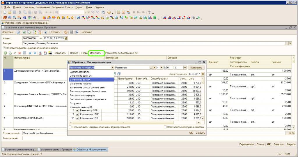
Task: Open the date picker next to 30.03.2017 6:37:25
Action: point(66,38)
